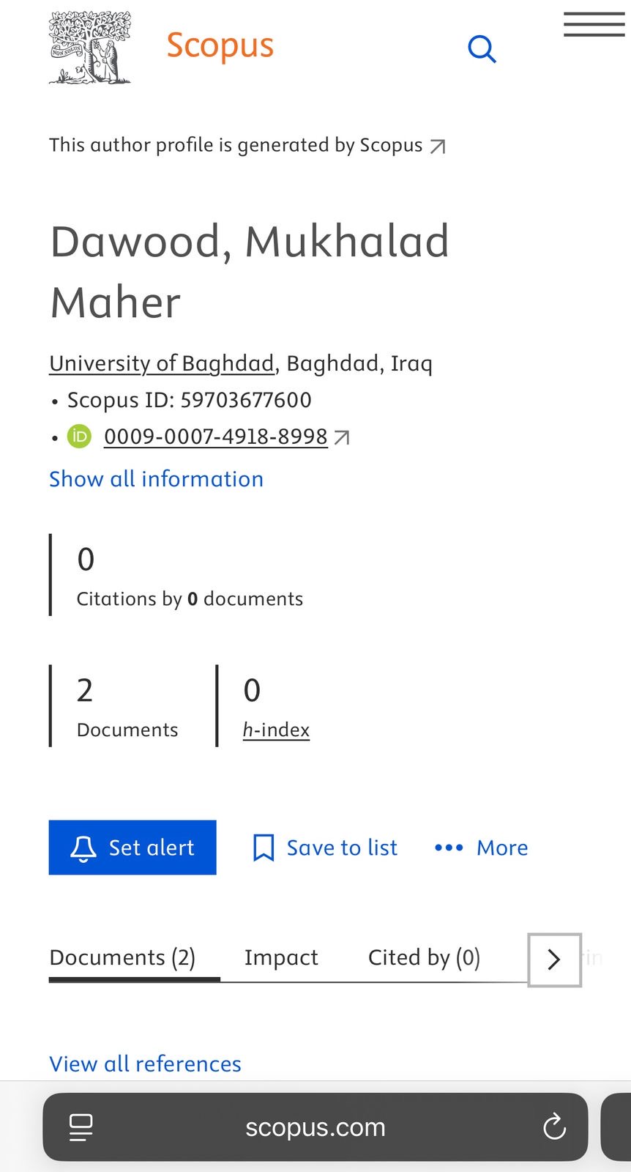
Task: Select the Documents (2) tab
Action: pos(122,957)
